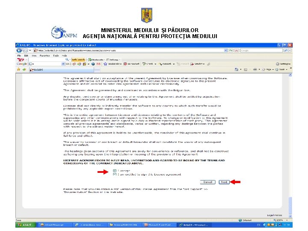The image size is (308, 231).
Task: Click the magnifier search button
Action: tap(286, 50)
